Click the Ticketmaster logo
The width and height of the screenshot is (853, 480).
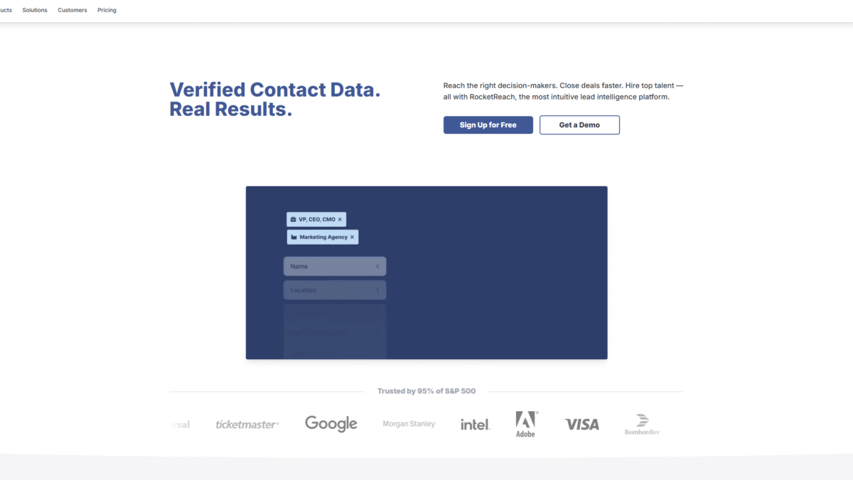[247, 425]
